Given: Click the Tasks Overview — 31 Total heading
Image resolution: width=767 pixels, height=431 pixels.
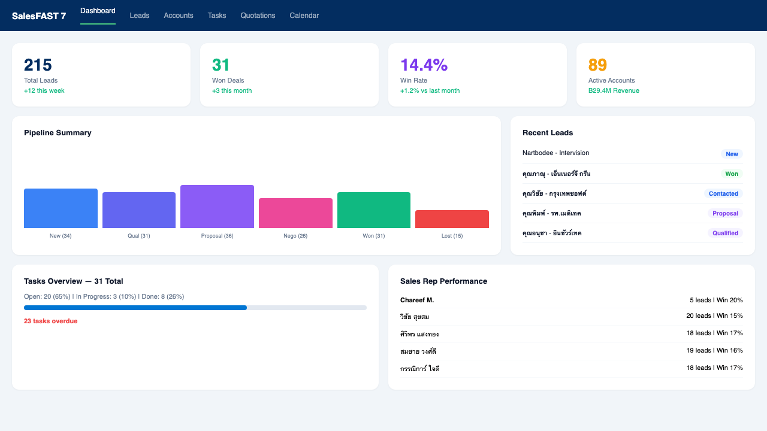Looking at the screenshot, I should 74,281.
